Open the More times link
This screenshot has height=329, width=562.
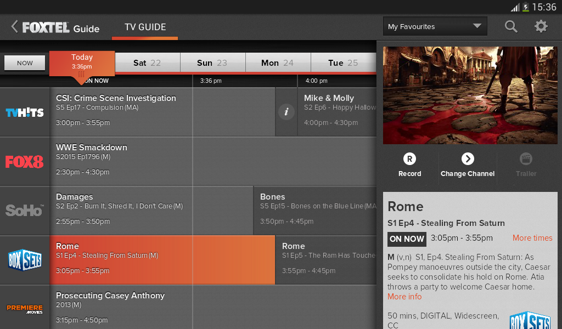point(532,238)
